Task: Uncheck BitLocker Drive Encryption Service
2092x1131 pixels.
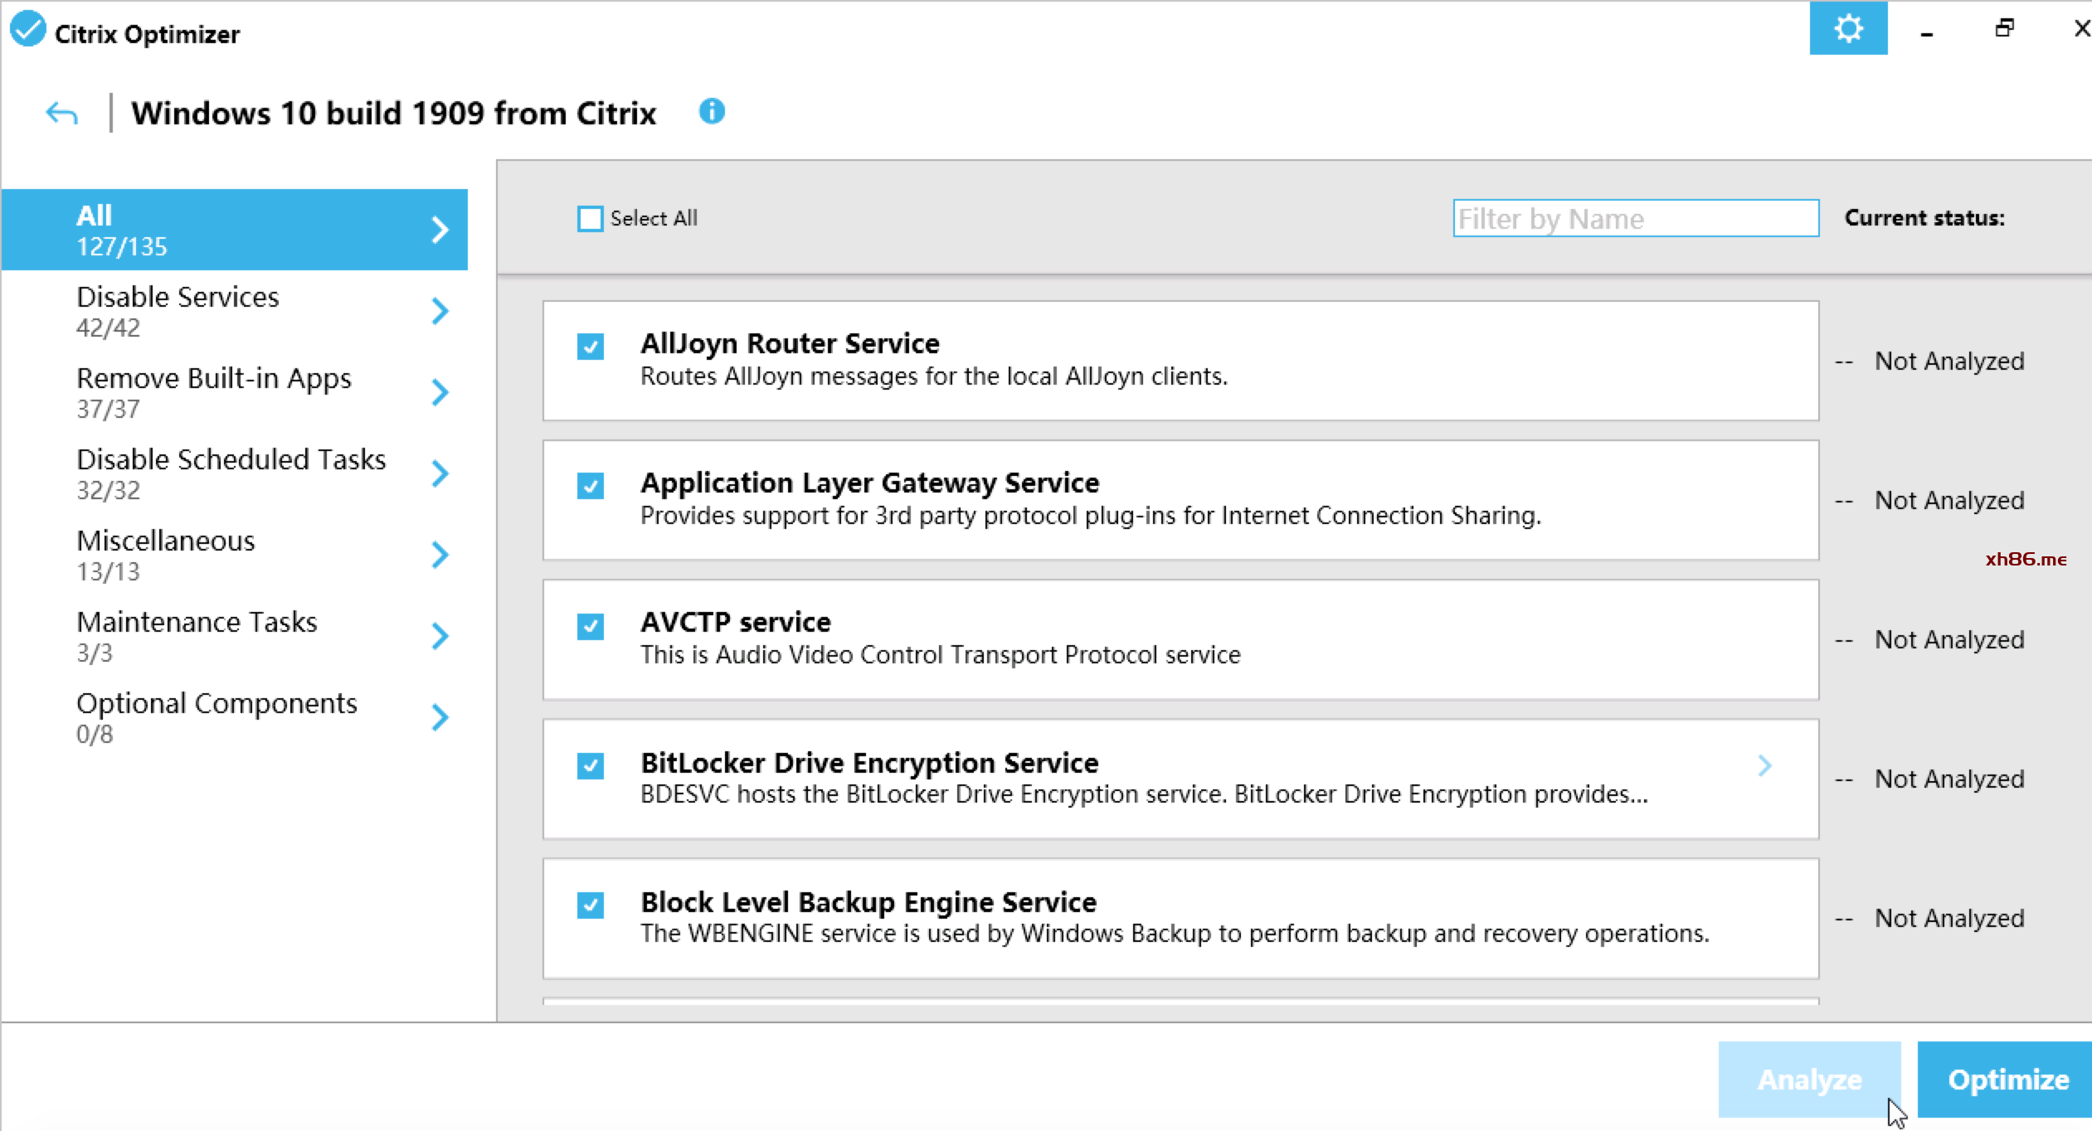Action: tap(590, 765)
